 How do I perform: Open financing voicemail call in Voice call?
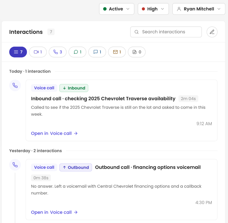(x=54, y=212)
